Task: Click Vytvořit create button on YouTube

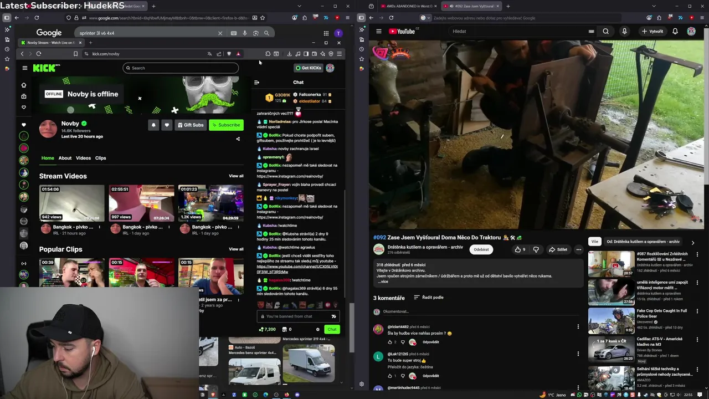Action: [x=652, y=32]
